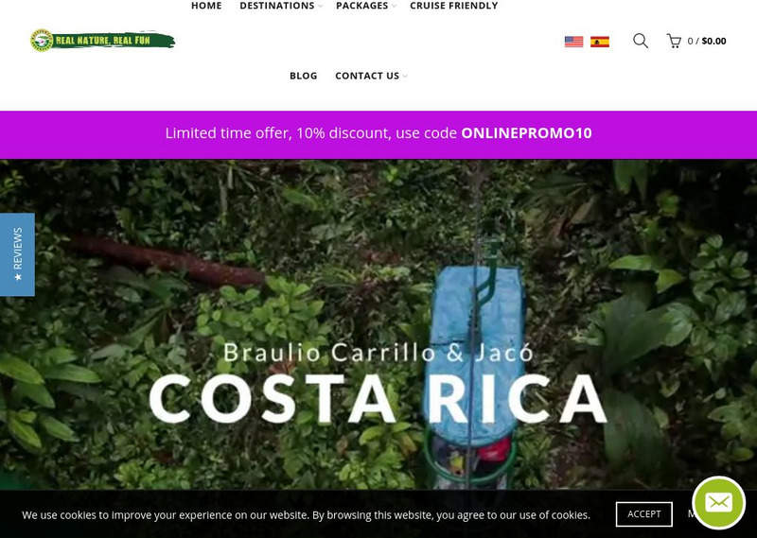
Task: Go to the Home menu item
Action: (206, 6)
